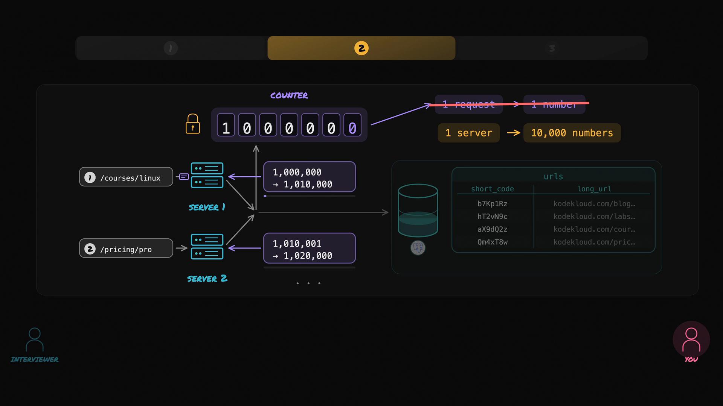This screenshot has height=406, width=723.
Task: Click the kodekloud.com/pric… URL cell
Action: tap(594, 242)
